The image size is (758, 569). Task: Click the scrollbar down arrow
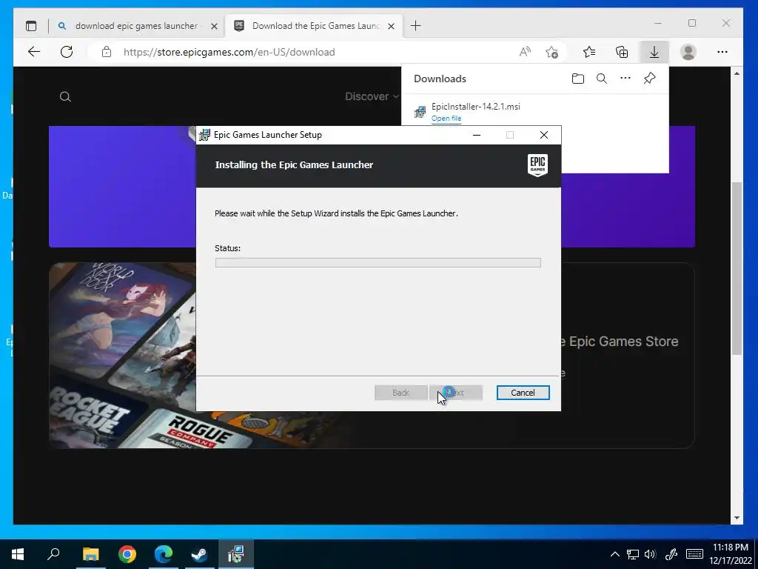point(737,518)
